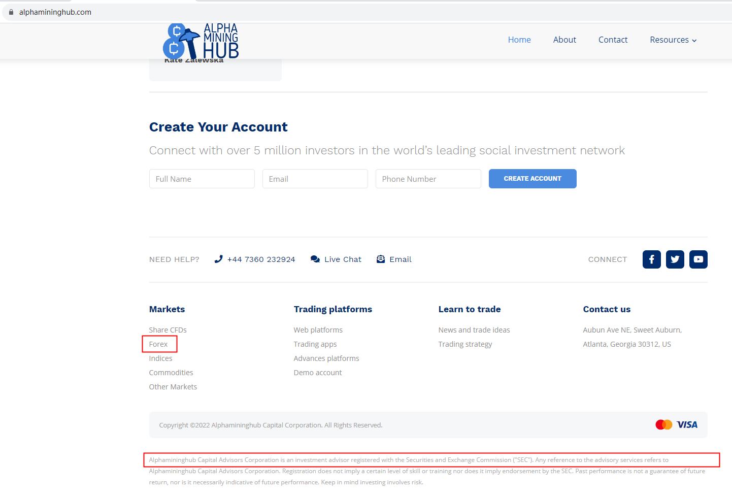The height and width of the screenshot is (496, 732).
Task: Focus the Phone Number input field
Action: point(428,179)
